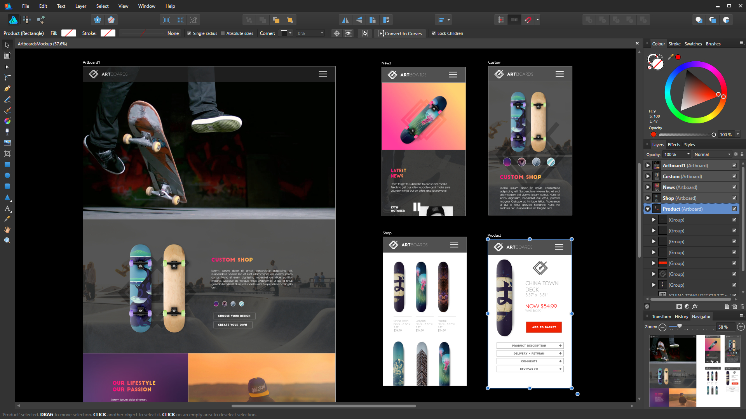
Task: Switch to Effects tab
Action: 674,145
